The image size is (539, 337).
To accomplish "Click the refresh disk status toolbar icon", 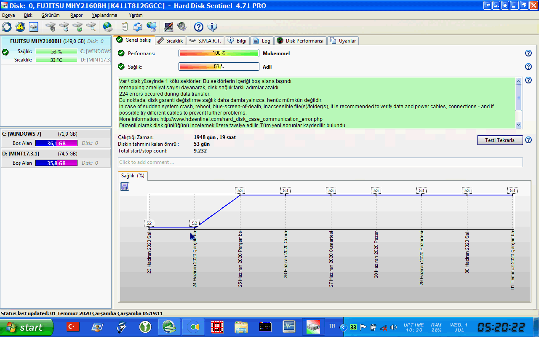I will (7, 27).
